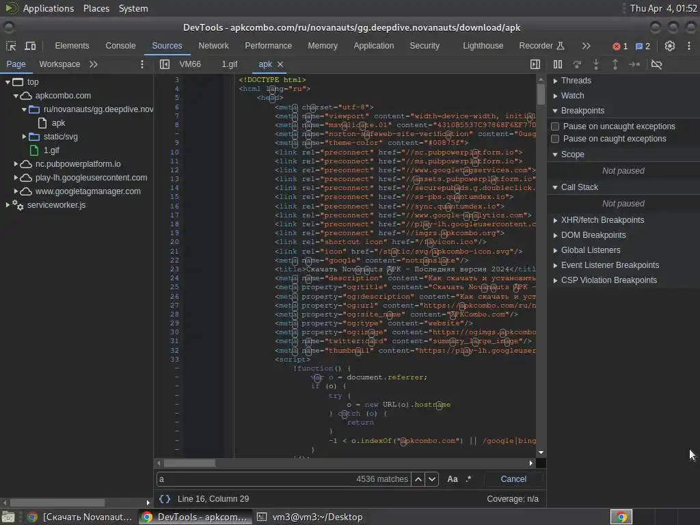Open DevTools settings gear

tap(670, 46)
